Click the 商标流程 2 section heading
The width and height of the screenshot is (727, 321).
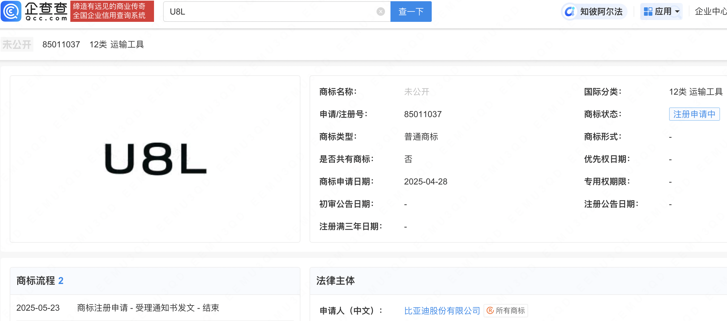tap(40, 281)
